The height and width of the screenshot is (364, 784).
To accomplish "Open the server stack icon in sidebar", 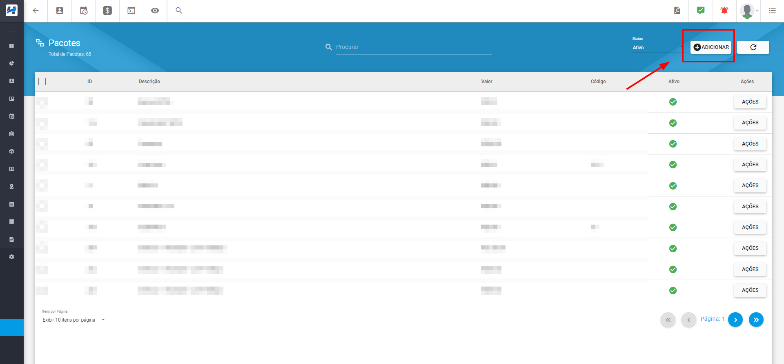I will coord(11,222).
